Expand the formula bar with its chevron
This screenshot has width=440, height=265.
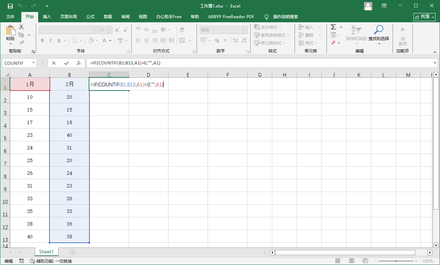(435, 63)
